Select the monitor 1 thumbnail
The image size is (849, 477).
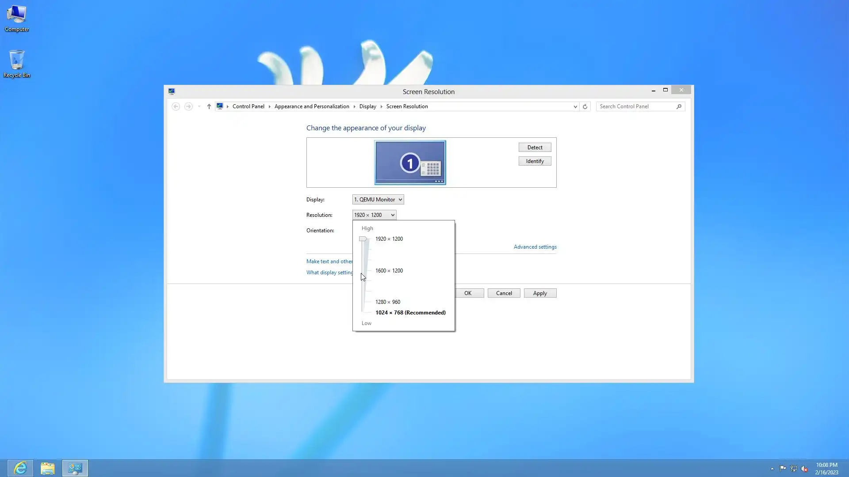click(410, 163)
